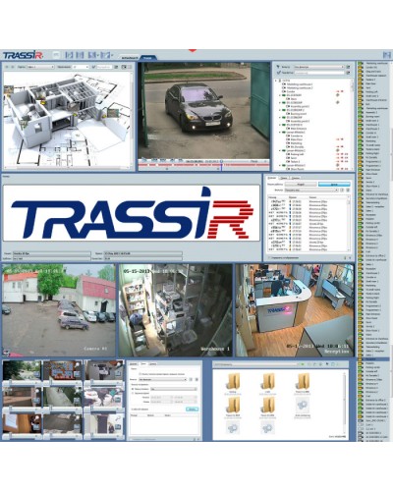Click the TRASSIR logo in the toolbar
Viewport: 393px width, 491px height.
pos(23,55)
